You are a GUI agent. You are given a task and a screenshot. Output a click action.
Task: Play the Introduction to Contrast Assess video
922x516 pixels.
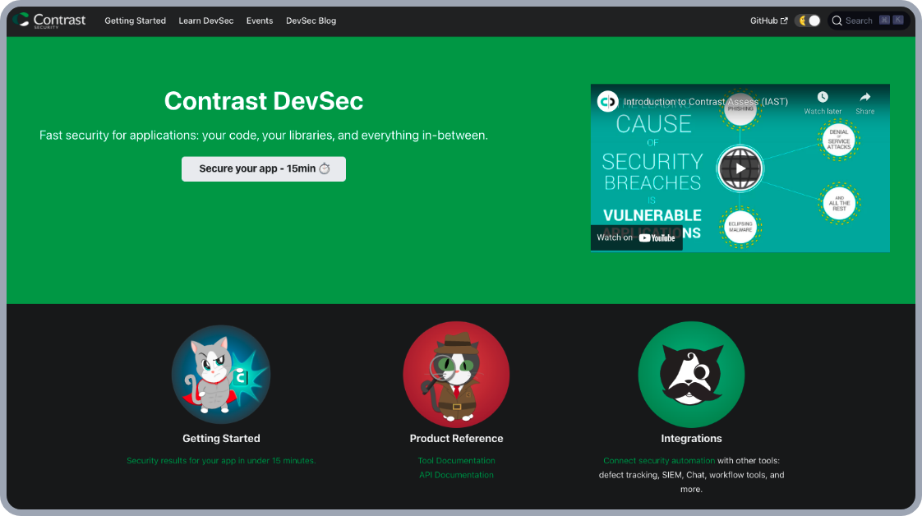tap(740, 168)
